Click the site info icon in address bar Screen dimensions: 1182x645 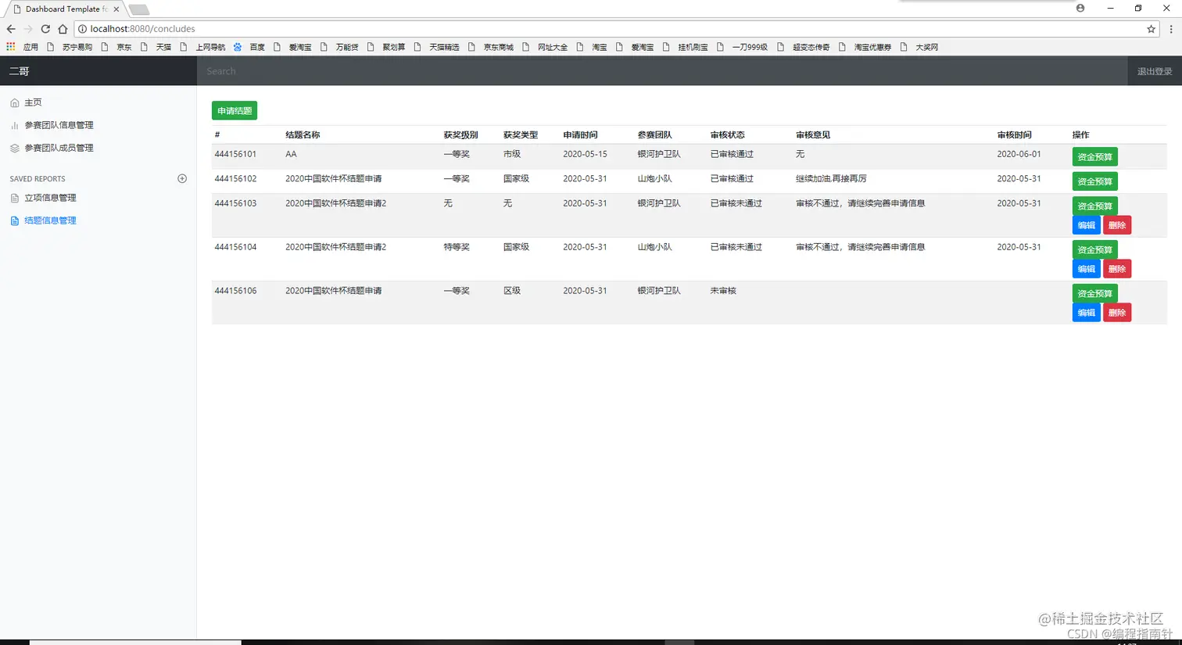click(82, 29)
